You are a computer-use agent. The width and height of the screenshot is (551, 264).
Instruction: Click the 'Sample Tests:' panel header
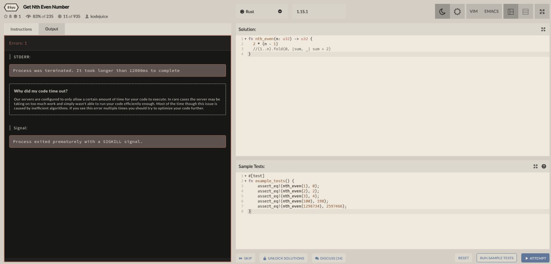(x=252, y=166)
